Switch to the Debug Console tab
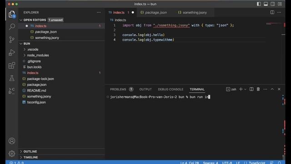 pyautogui.click(x=171, y=89)
